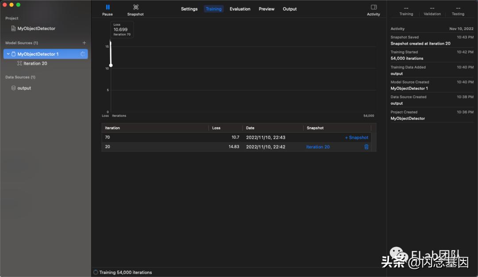Open the Iteration 20 snapshot link in table
Viewport: 478px width, 277px height.
[318, 147]
